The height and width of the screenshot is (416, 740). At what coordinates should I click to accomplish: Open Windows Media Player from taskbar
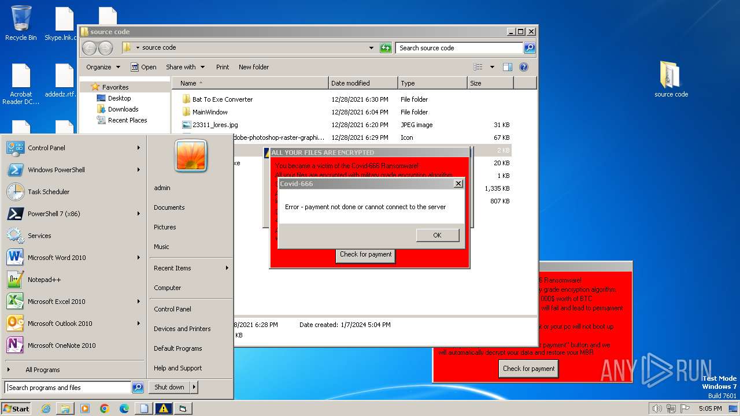pyautogui.click(x=85, y=408)
